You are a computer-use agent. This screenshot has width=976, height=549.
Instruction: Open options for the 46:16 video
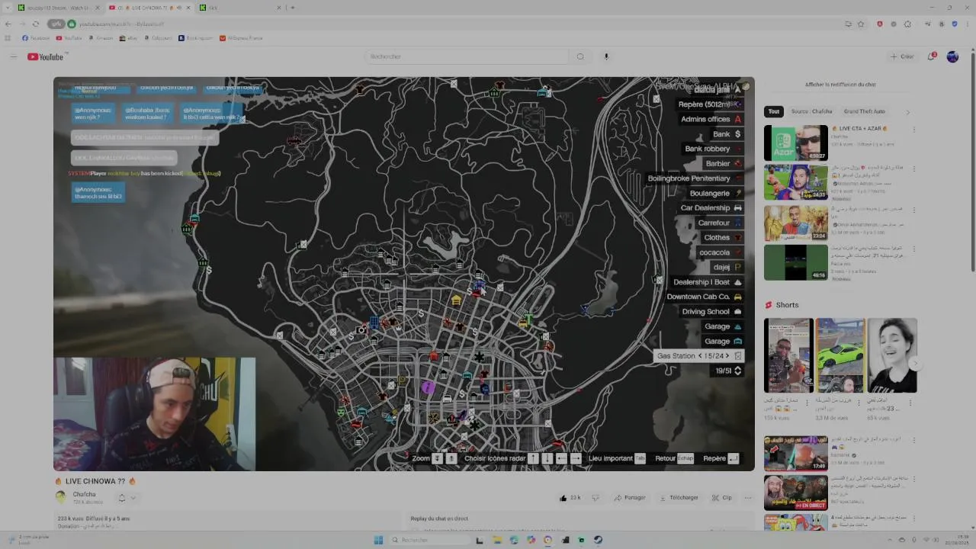913,249
